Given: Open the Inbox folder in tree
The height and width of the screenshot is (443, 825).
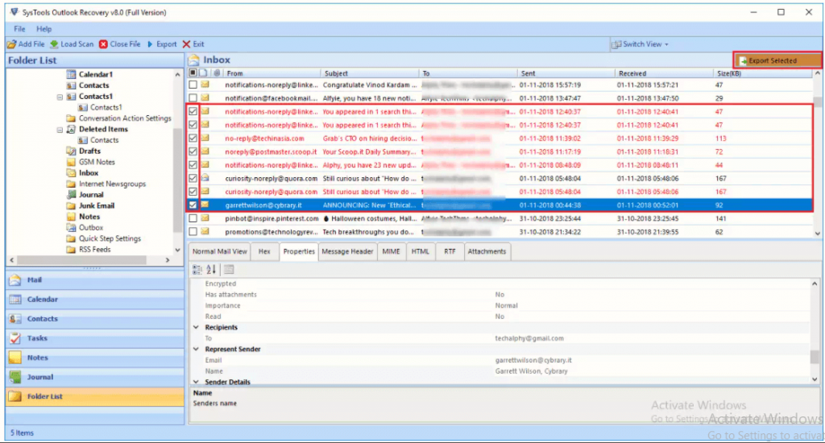Looking at the screenshot, I should (x=89, y=173).
